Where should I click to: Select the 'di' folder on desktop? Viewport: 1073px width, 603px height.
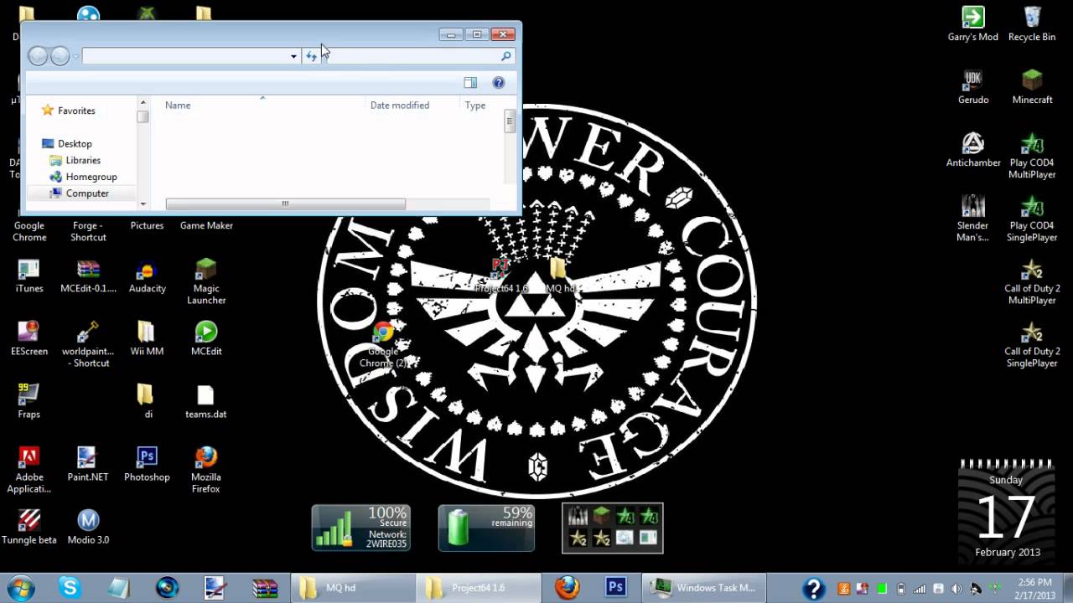click(x=147, y=400)
